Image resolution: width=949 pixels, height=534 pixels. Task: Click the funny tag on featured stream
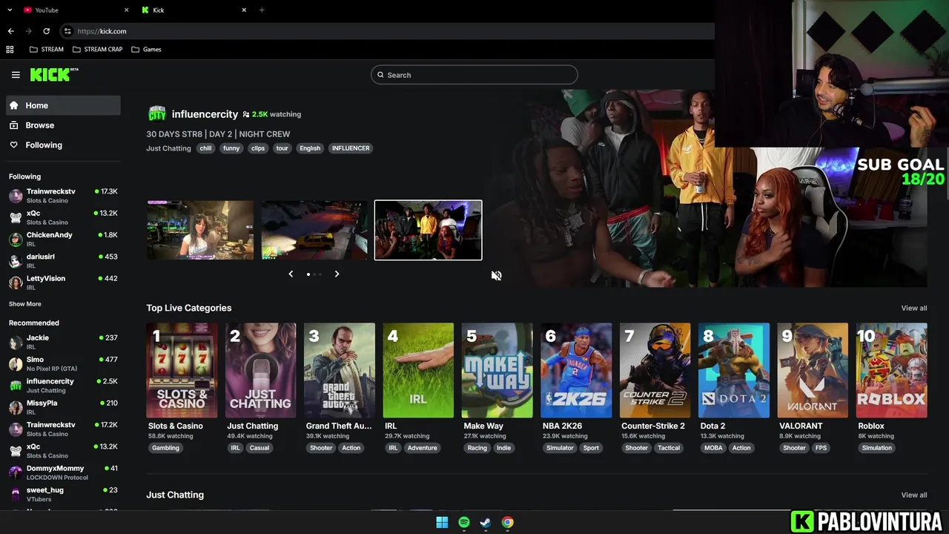pyautogui.click(x=231, y=148)
